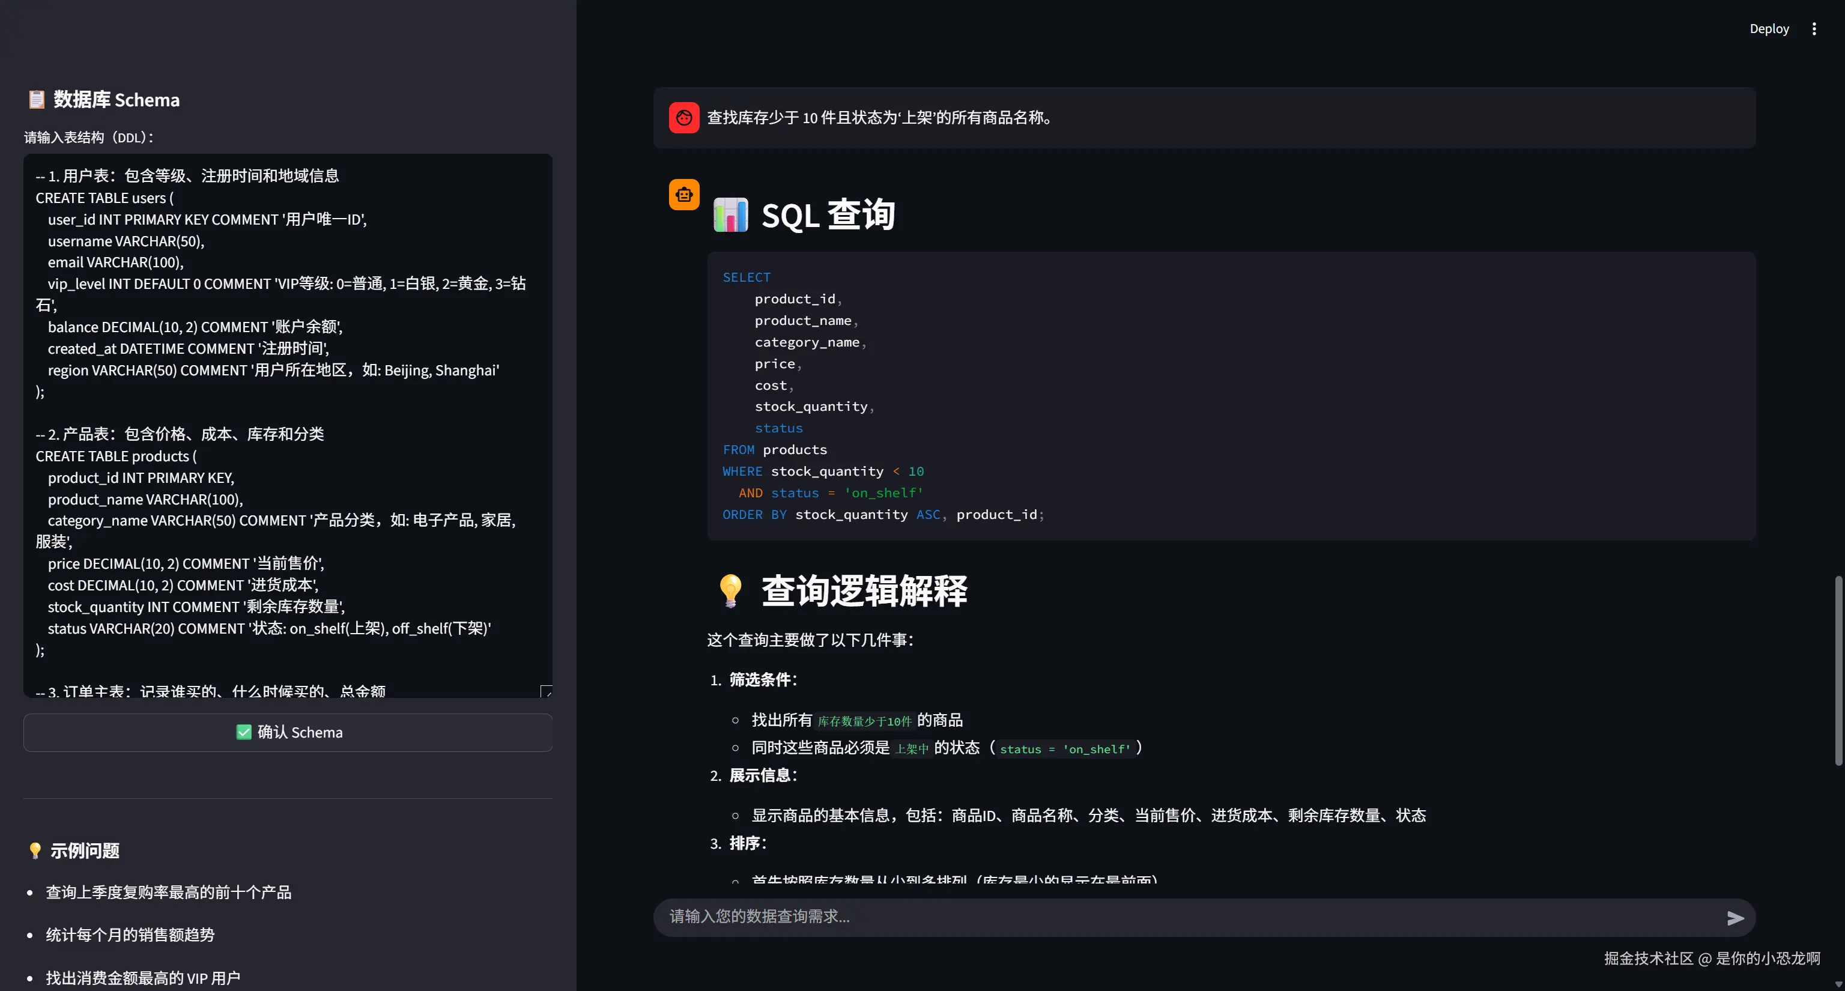
Task: Click the red user avatar icon
Action: coord(684,118)
